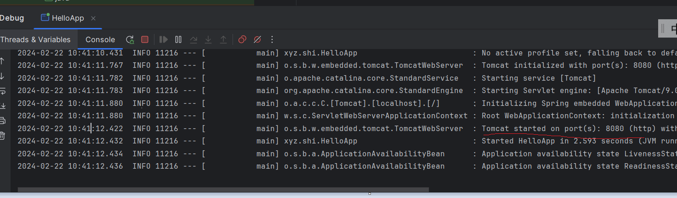Click the Step Out up-arrow icon

click(223, 40)
